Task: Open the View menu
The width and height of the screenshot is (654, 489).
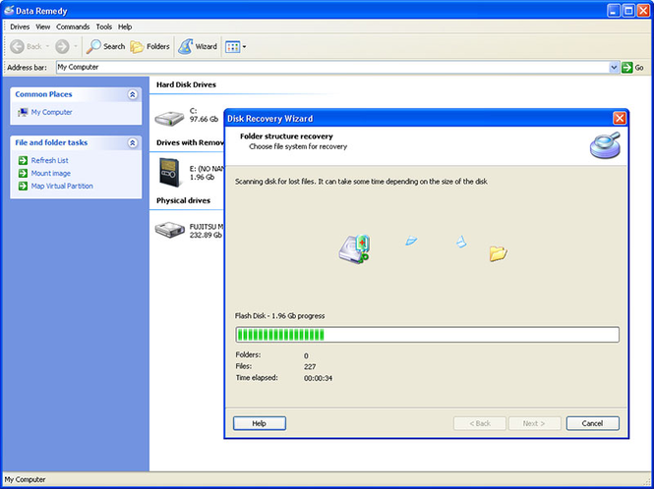Action: coord(42,27)
